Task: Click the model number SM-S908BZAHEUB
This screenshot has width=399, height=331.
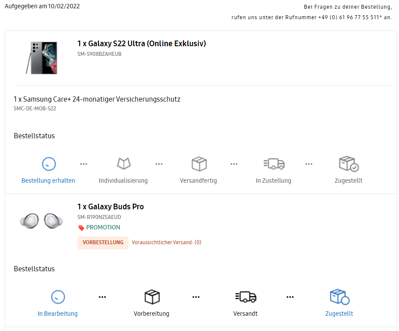Action: click(99, 54)
